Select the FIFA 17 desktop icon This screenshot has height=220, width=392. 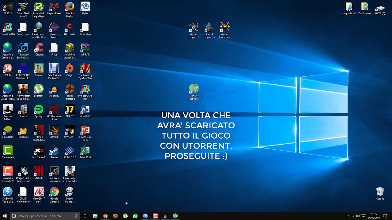tap(70, 111)
